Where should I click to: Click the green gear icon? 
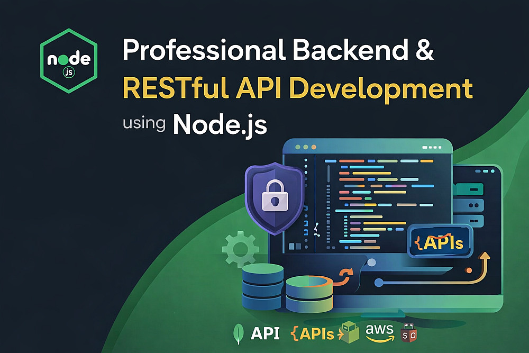coord(240,249)
